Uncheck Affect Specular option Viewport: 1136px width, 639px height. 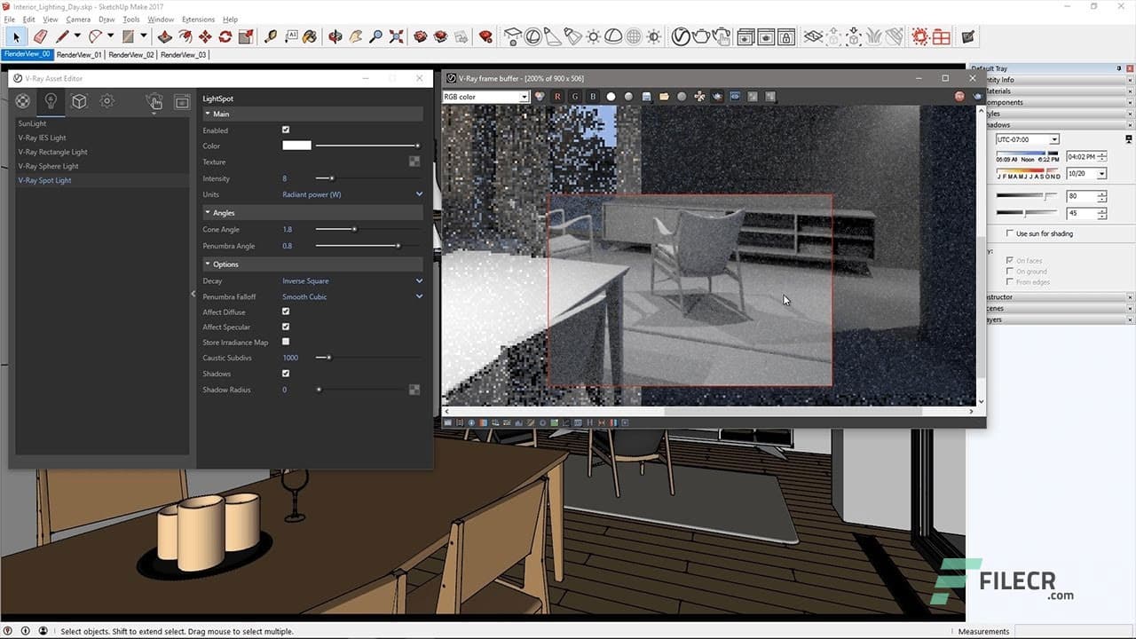click(x=285, y=326)
